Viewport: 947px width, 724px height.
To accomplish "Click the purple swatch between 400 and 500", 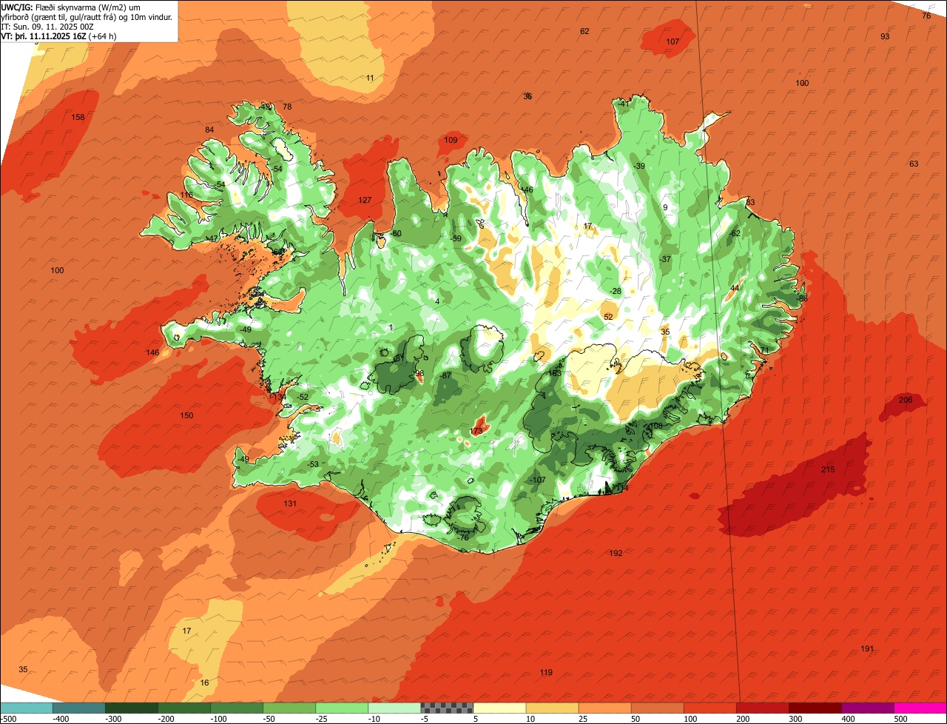I will point(868,708).
